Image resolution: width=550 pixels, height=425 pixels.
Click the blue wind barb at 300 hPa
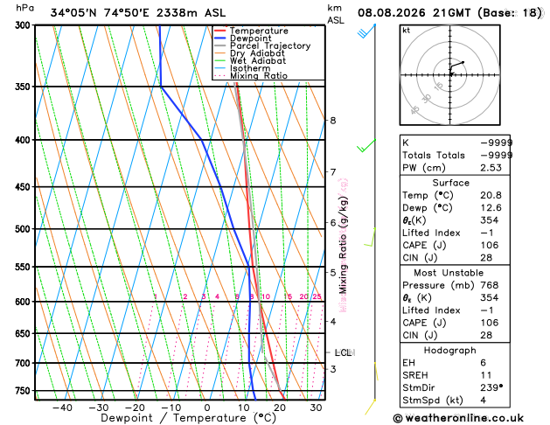coord(366,31)
